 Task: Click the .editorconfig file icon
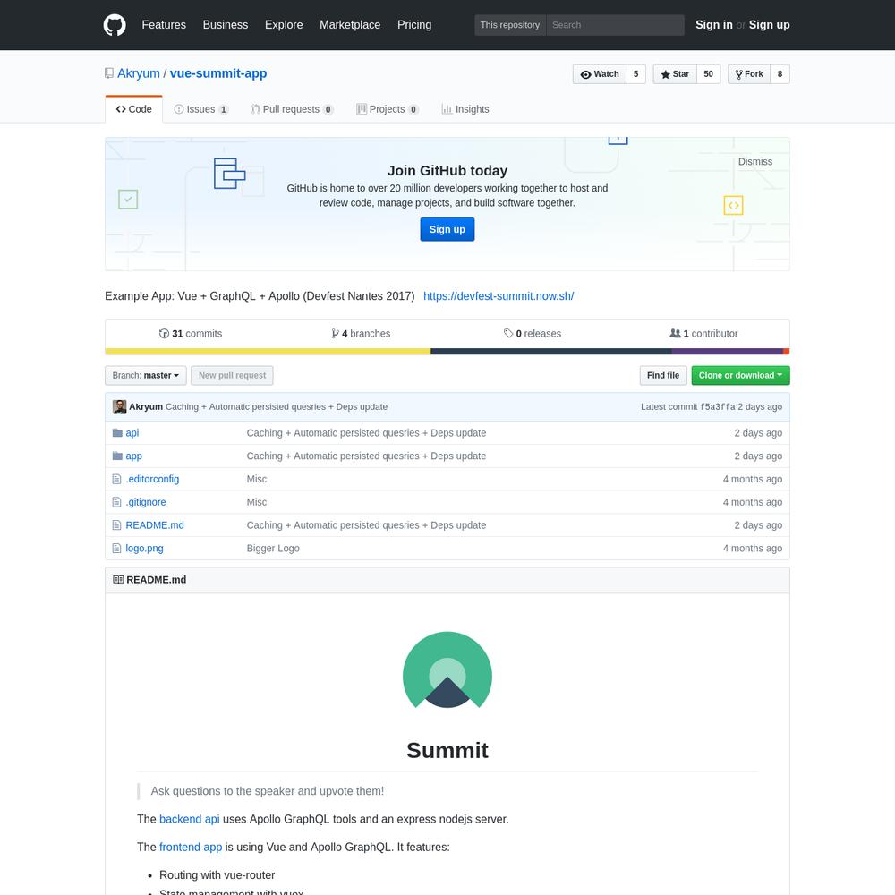pyautogui.click(x=116, y=479)
